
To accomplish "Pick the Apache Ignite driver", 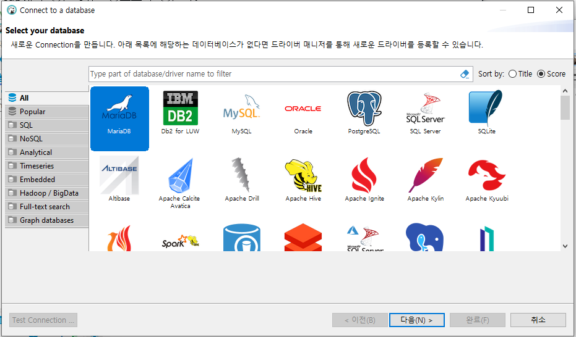I will 364,180.
